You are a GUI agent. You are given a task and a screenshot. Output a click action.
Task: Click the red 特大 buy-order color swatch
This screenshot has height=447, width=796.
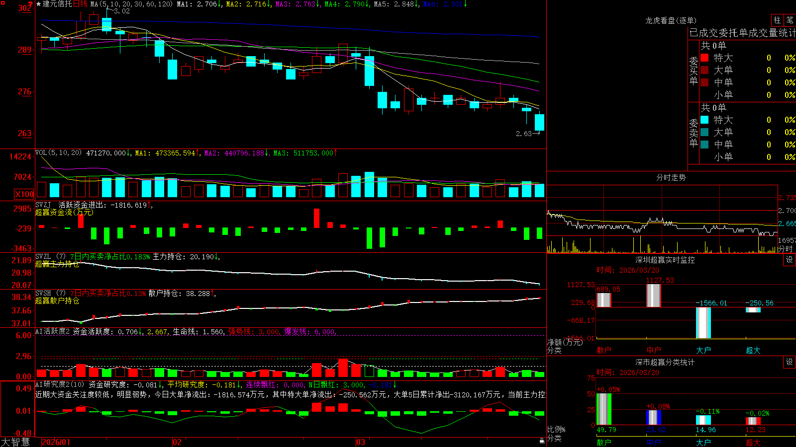pyautogui.click(x=704, y=58)
